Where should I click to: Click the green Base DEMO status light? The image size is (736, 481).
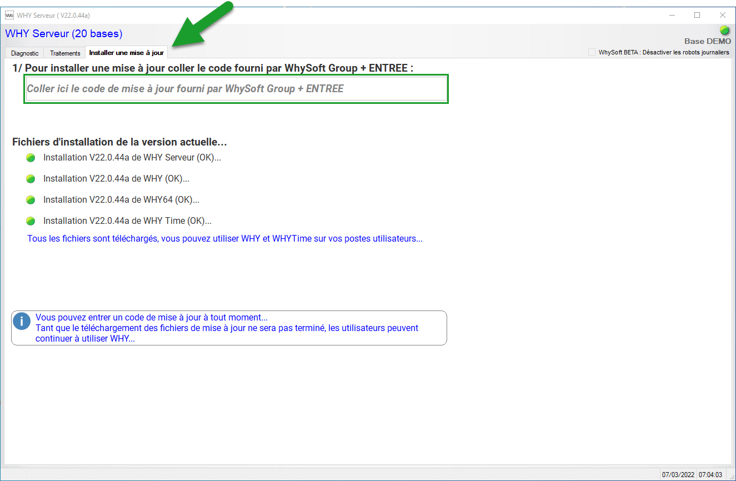click(724, 31)
